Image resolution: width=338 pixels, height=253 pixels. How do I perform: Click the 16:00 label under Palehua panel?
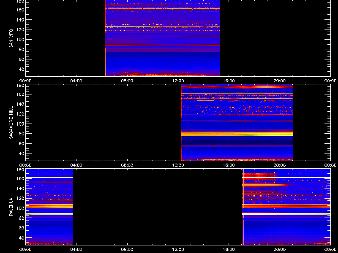[229, 250]
